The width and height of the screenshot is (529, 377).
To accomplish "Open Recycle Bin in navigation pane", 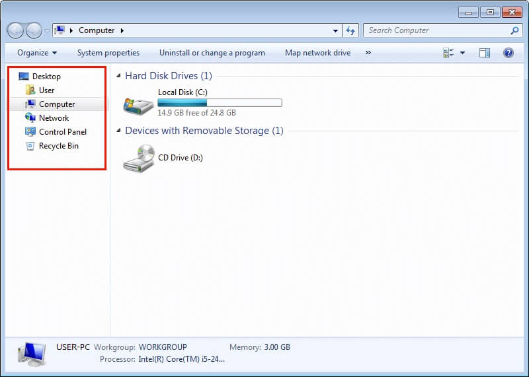I will pyautogui.click(x=58, y=146).
